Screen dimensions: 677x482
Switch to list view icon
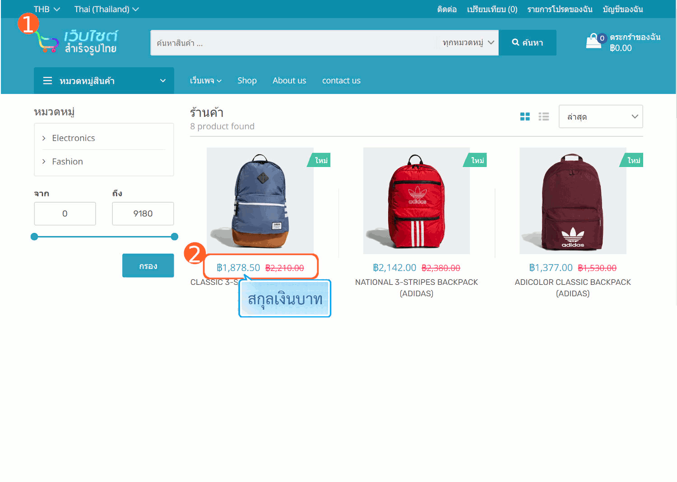coord(544,116)
